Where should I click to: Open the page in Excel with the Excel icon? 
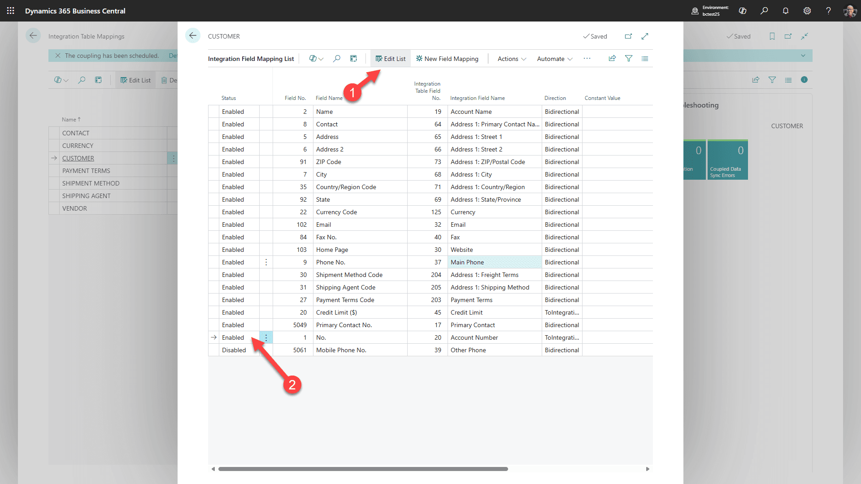point(354,58)
